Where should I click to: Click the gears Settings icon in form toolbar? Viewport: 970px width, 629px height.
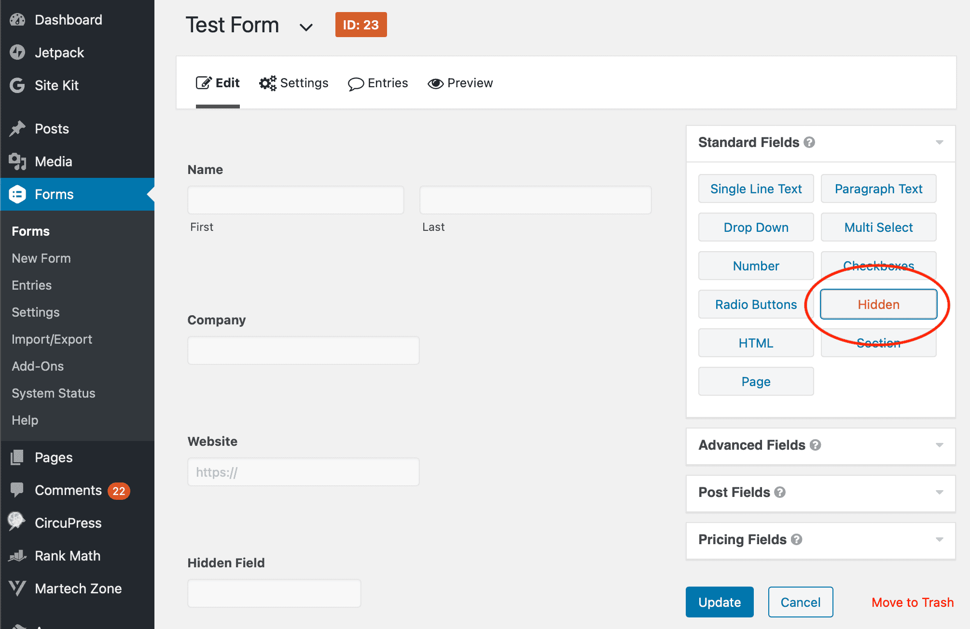click(268, 83)
